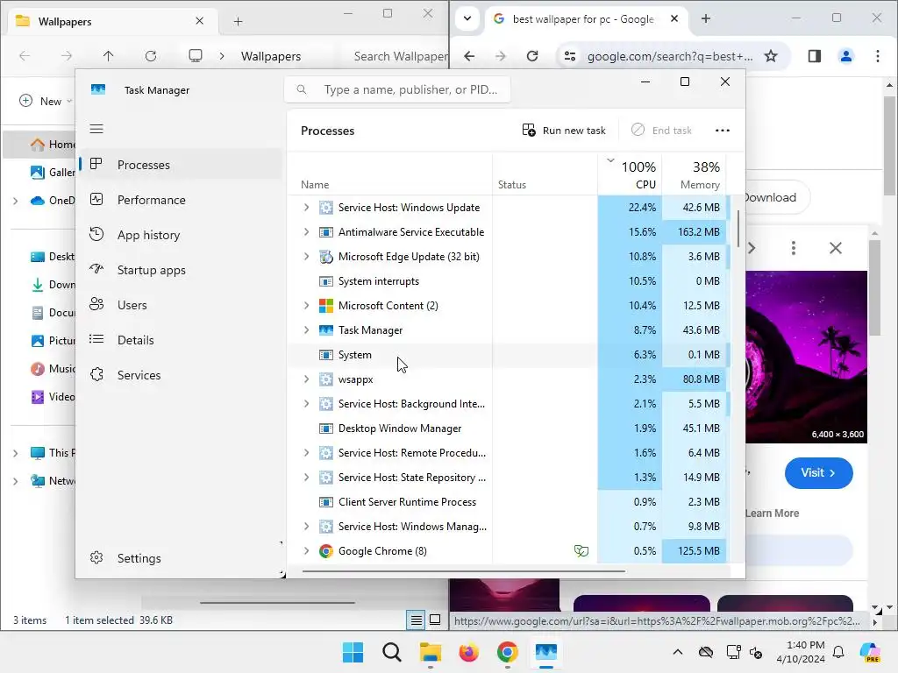The width and height of the screenshot is (898, 673).
Task: Expand Microsoft Content (2) group
Action: click(x=306, y=306)
